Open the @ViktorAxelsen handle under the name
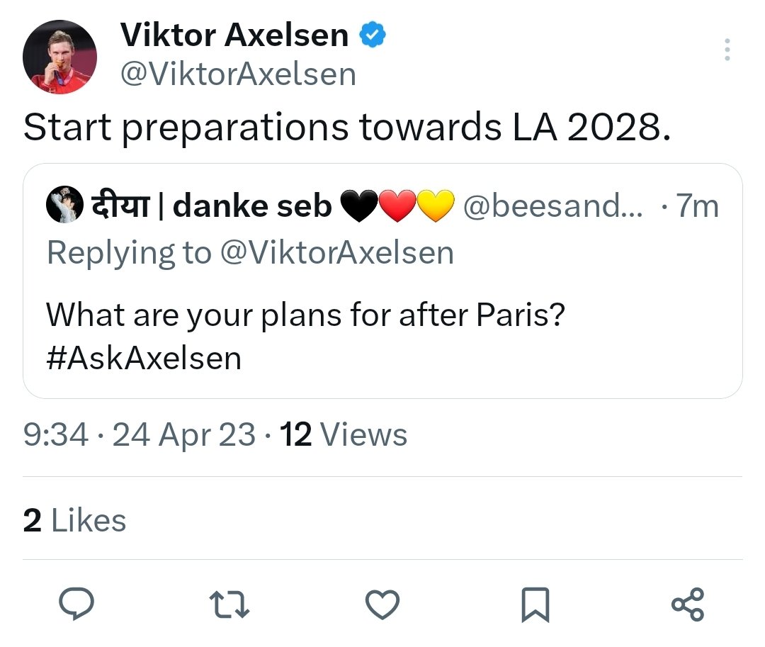The image size is (765, 647). click(238, 74)
